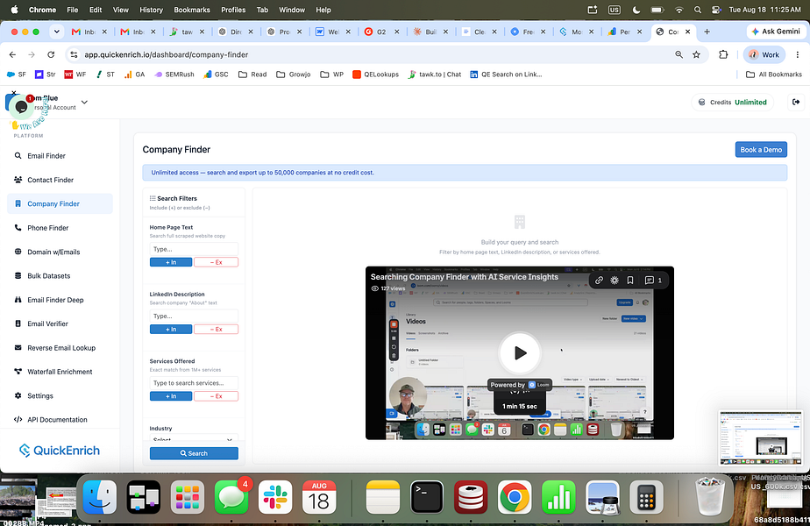This screenshot has width=810, height=526.
Task: Open Email Verifier page
Action: 47,323
